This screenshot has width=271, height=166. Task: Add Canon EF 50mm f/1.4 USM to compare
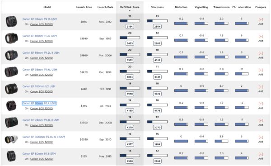pos(261,105)
